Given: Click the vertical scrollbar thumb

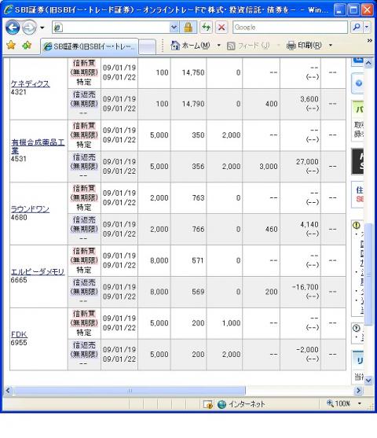Looking at the screenshot, I should click(x=368, y=274).
